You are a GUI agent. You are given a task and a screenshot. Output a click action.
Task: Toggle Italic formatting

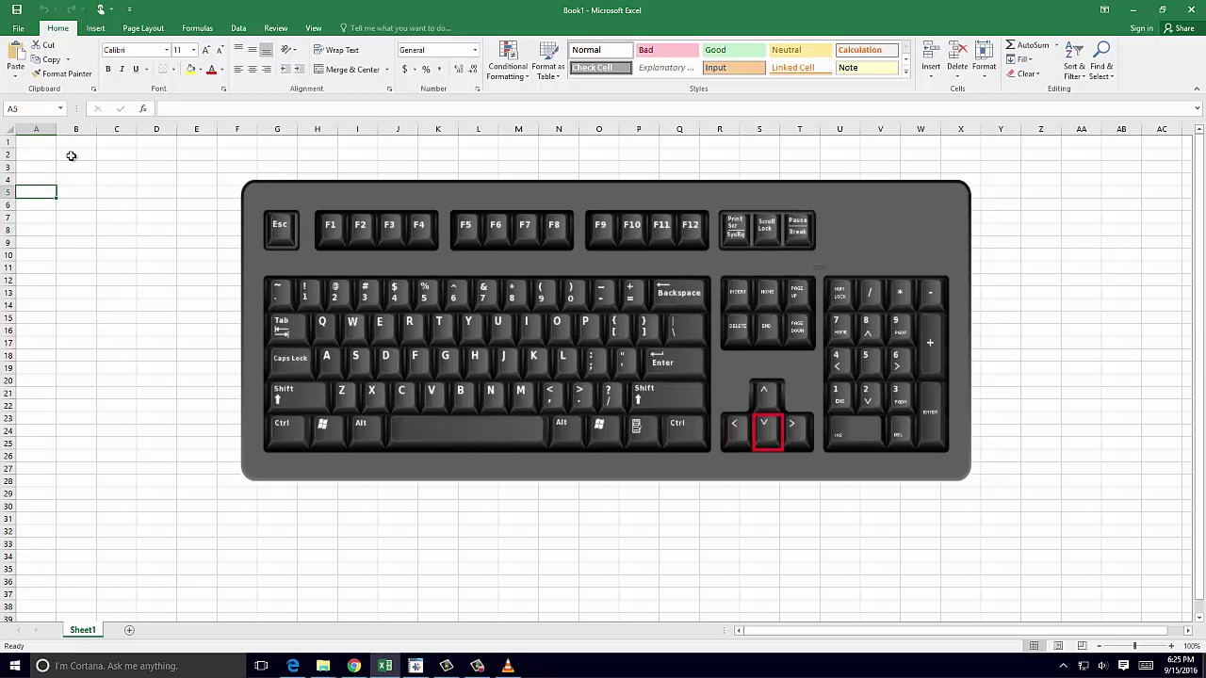pos(122,70)
